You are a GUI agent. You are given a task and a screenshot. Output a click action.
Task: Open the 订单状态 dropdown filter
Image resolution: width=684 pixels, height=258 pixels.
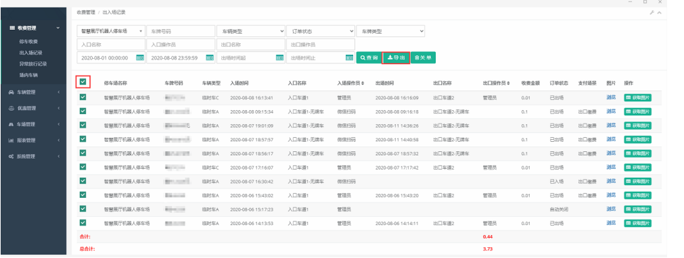(321, 31)
